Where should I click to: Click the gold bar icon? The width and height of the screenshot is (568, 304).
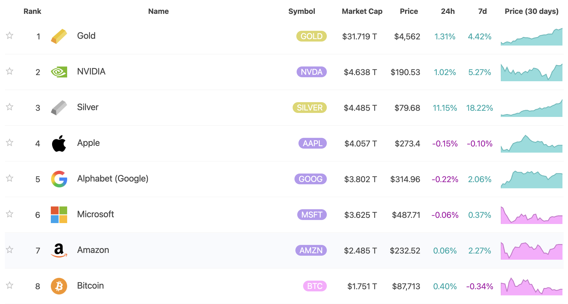(59, 36)
